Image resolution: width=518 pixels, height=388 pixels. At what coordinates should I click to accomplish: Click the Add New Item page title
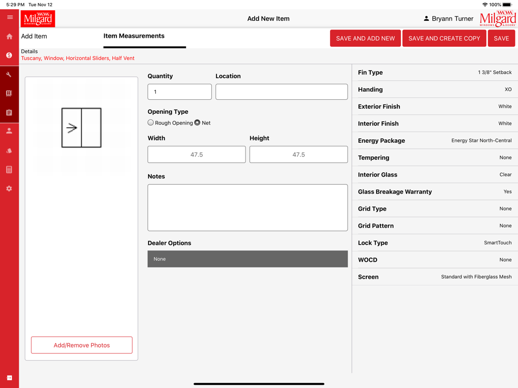point(268,19)
